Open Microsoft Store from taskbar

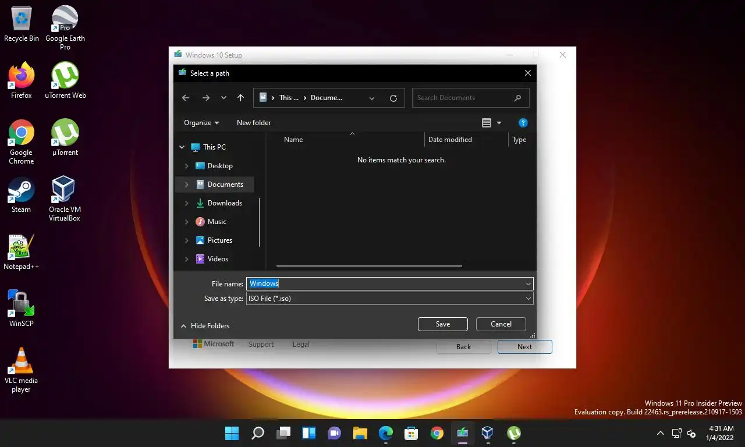click(x=411, y=433)
